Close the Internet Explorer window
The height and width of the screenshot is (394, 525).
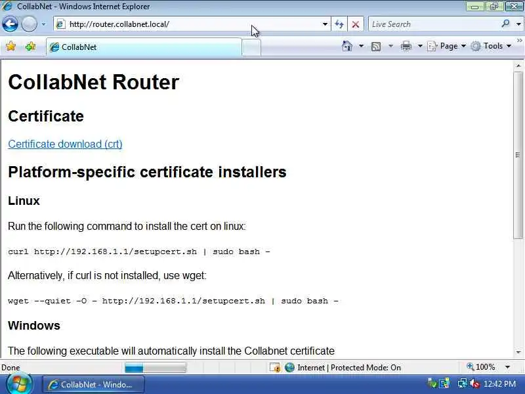click(514, 7)
